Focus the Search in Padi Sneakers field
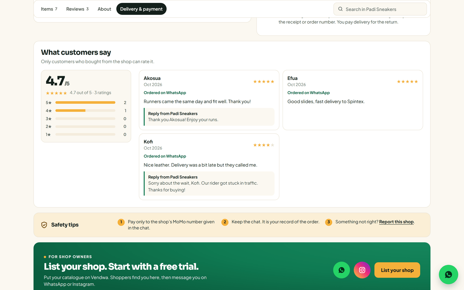 click(380, 9)
